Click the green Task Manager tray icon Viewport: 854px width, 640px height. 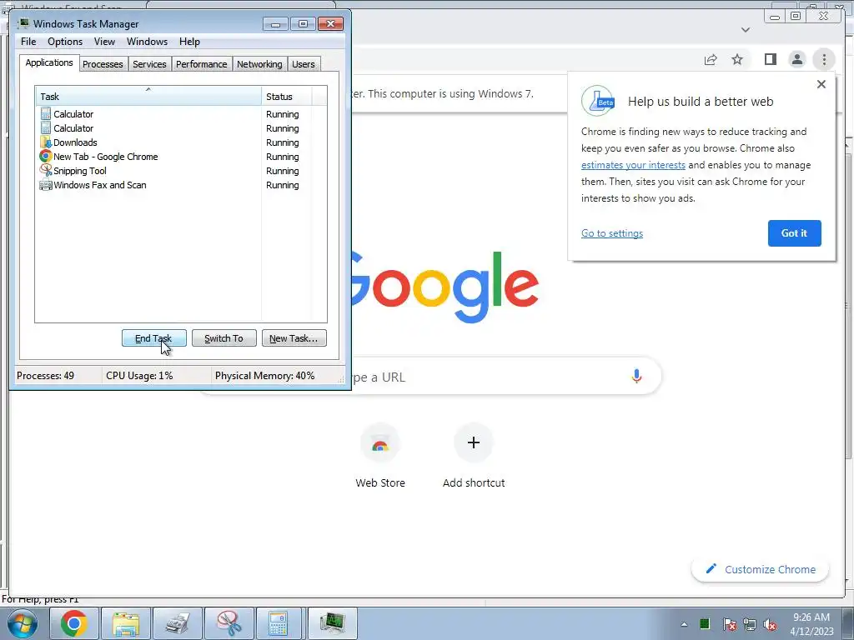click(704, 623)
